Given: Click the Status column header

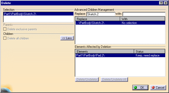Looking at the screenshot, I should click(x=150, y=51).
